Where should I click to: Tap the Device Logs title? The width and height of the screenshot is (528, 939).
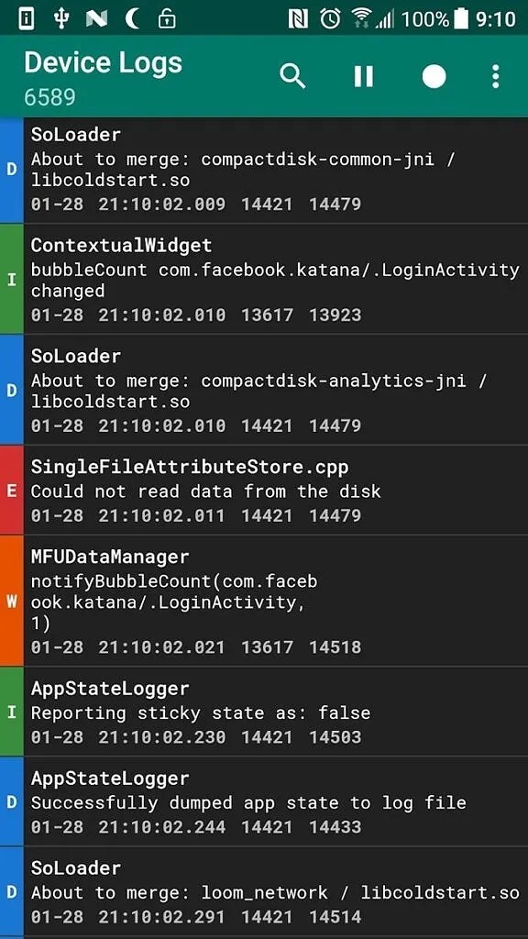pyautogui.click(x=104, y=62)
